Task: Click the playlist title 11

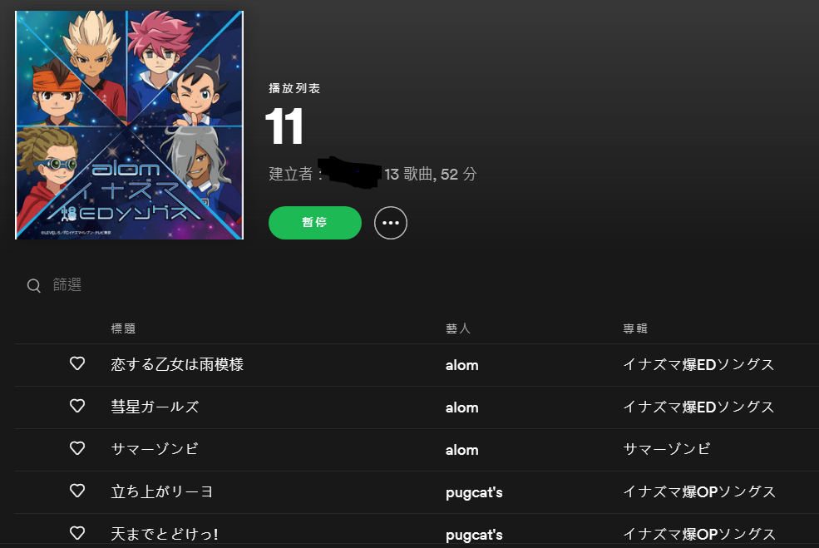Action: click(284, 126)
